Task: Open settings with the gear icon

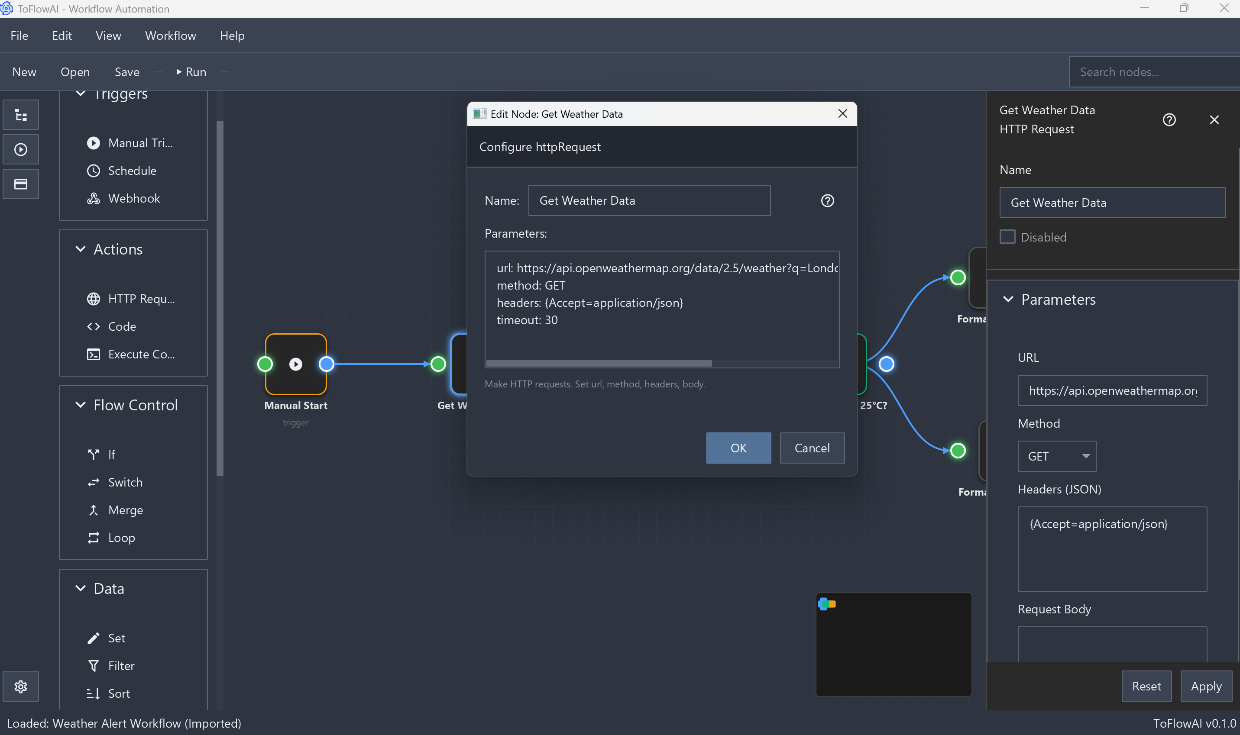Action: pyautogui.click(x=20, y=686)
